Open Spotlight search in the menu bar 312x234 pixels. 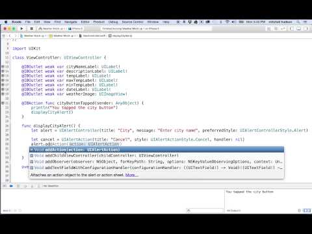298,22
